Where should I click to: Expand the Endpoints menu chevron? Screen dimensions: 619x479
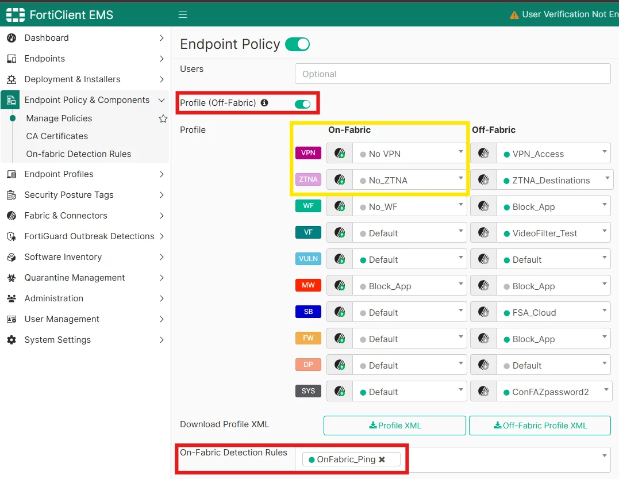click(162, 59)
